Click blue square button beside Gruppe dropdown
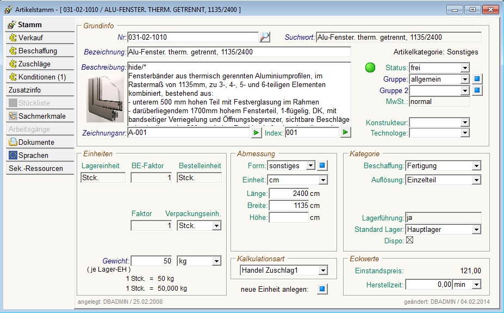The height and width of the screenshot is (313, 504). [x=476, y=79]
